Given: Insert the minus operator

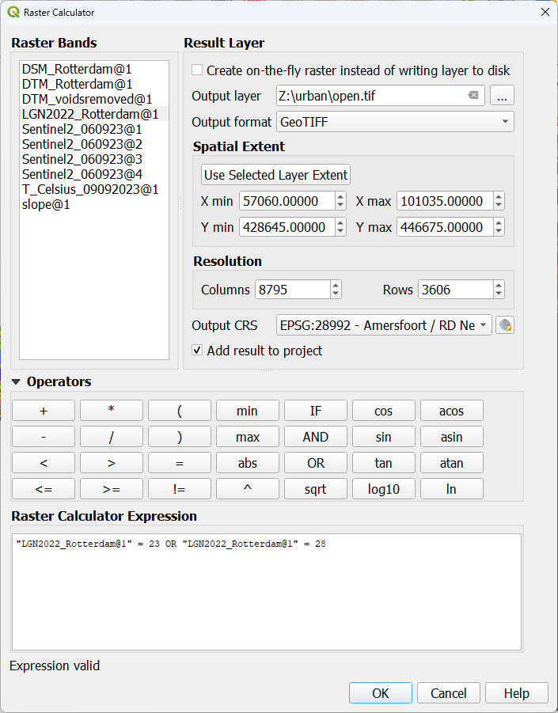Looking at the screenshot, I should [44, 437].
